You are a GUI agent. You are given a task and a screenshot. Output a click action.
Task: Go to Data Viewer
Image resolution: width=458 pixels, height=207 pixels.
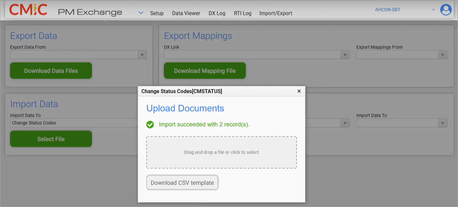click(186, 13)
